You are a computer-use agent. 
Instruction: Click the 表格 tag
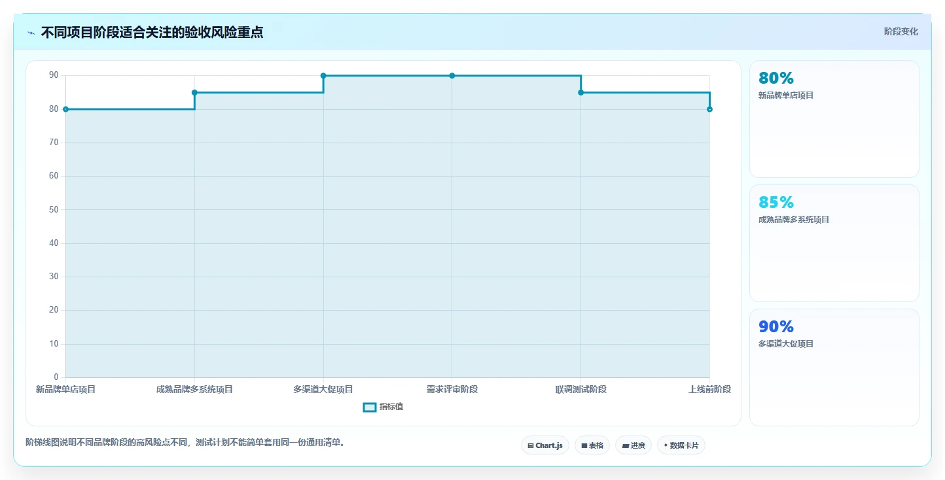(592, 445)
